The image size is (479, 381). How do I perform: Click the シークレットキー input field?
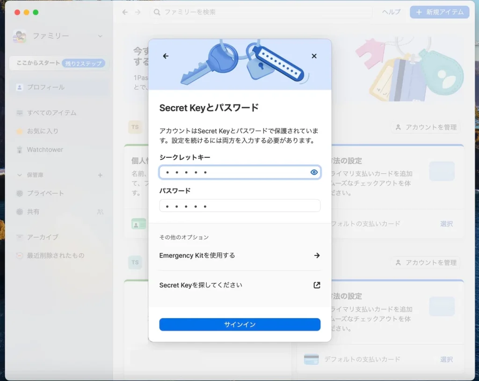click(234, 172)
